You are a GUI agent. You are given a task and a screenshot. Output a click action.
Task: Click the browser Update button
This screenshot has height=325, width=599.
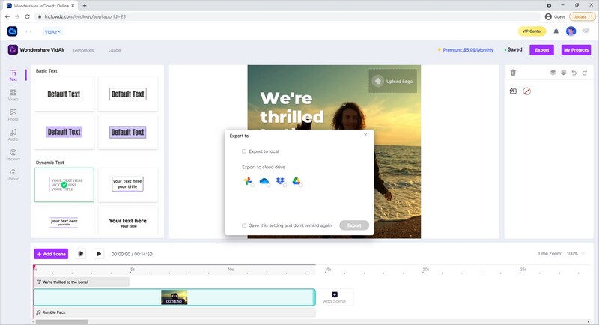582,16
